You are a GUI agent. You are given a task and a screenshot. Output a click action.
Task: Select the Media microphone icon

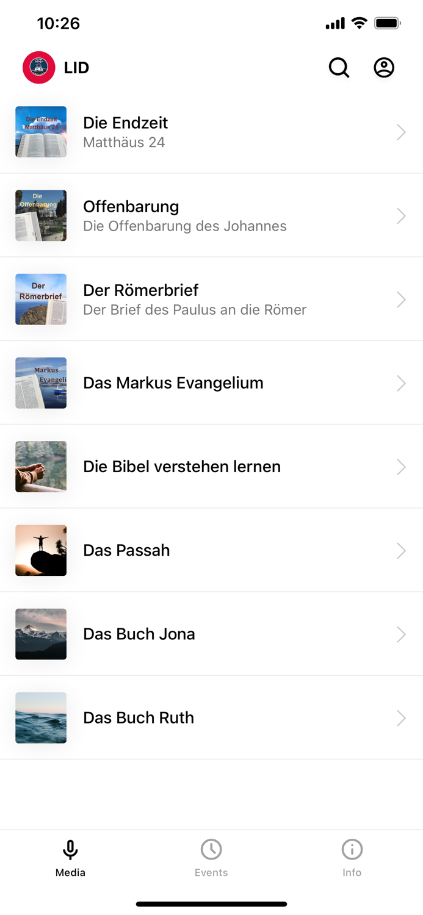coord(70,848)
